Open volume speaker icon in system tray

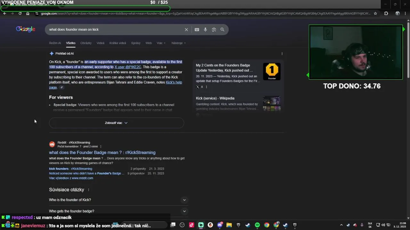(383, 225)
